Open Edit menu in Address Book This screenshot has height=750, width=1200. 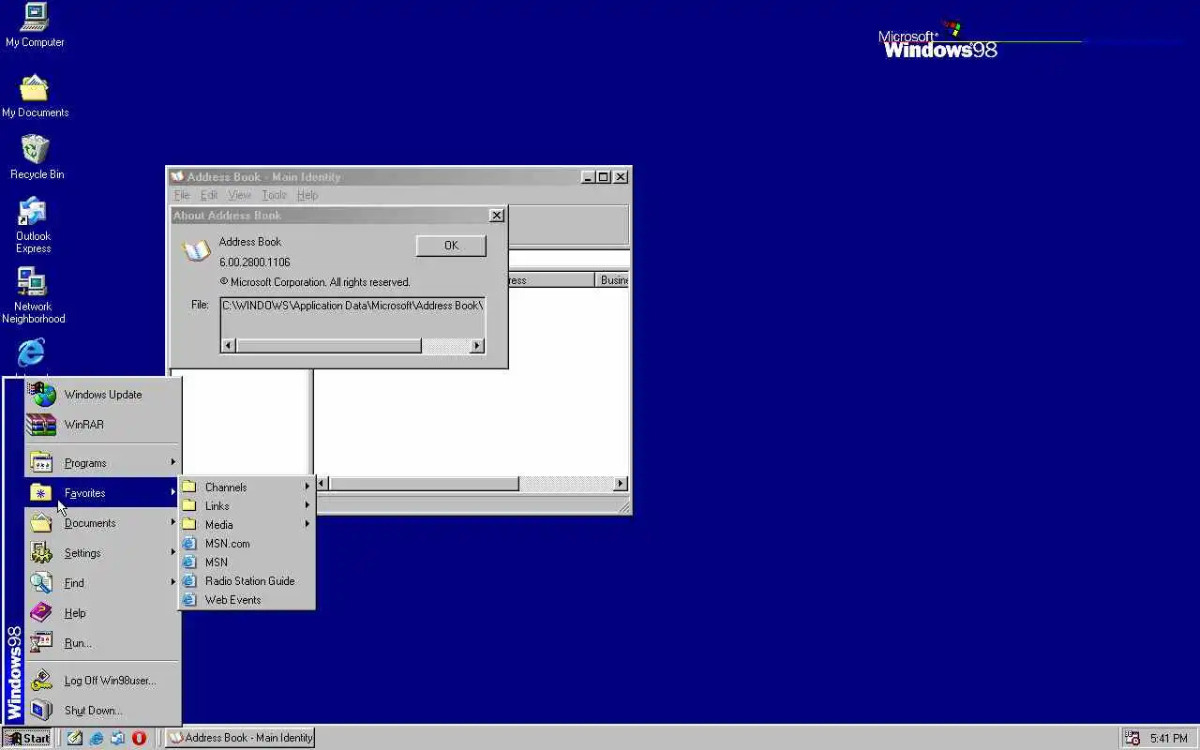[209, 195]
